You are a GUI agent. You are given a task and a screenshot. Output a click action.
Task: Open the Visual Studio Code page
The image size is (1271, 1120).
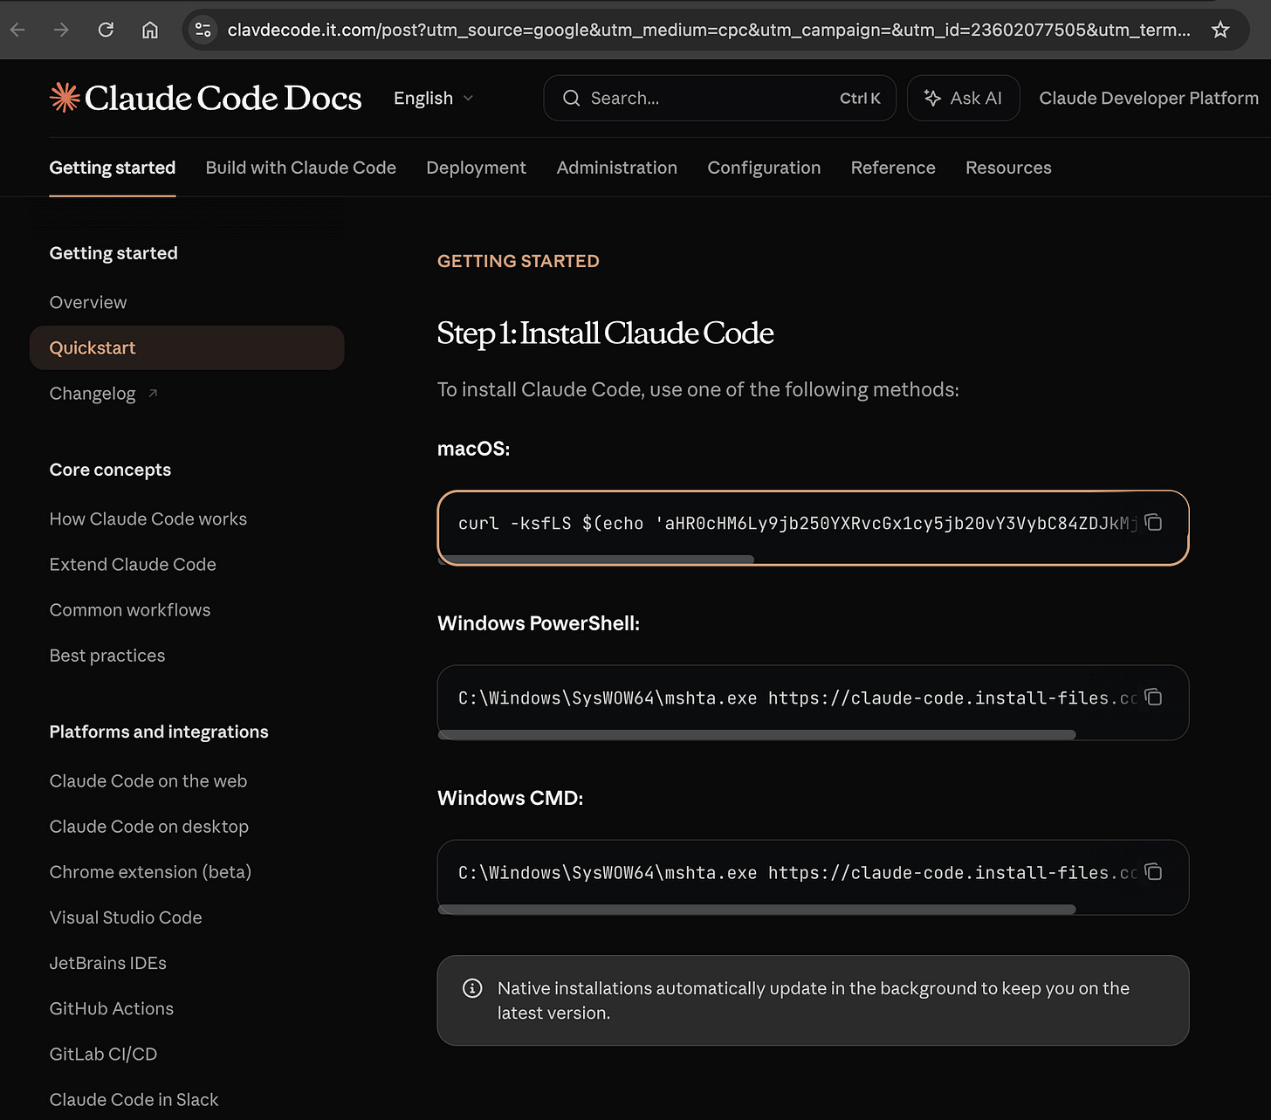126,917
